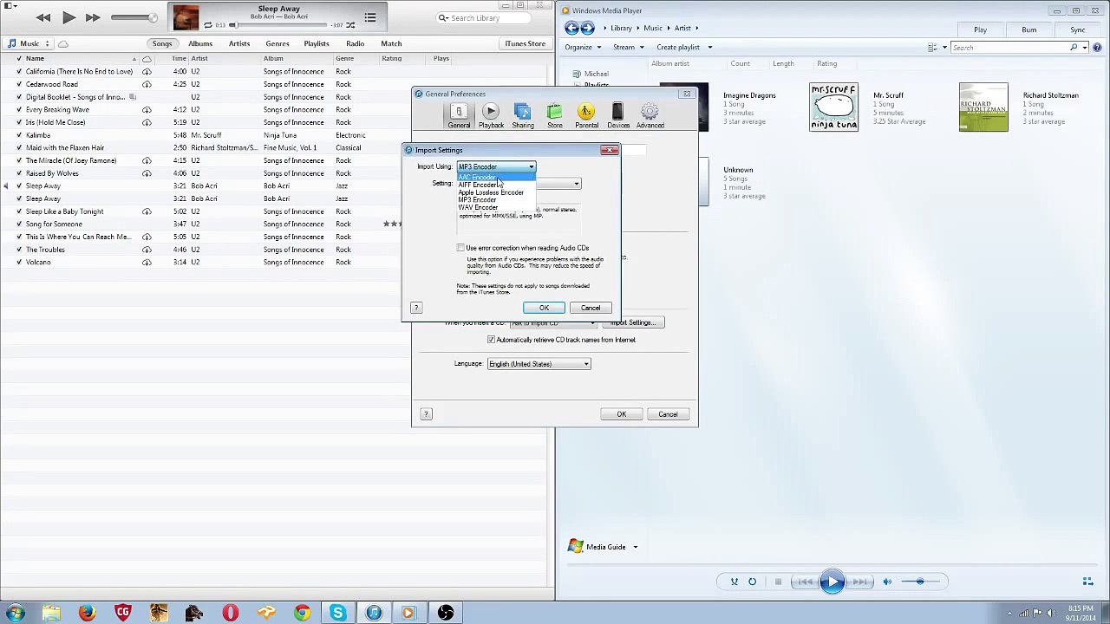Click OK in General Preferences dialog

point(621,414)
